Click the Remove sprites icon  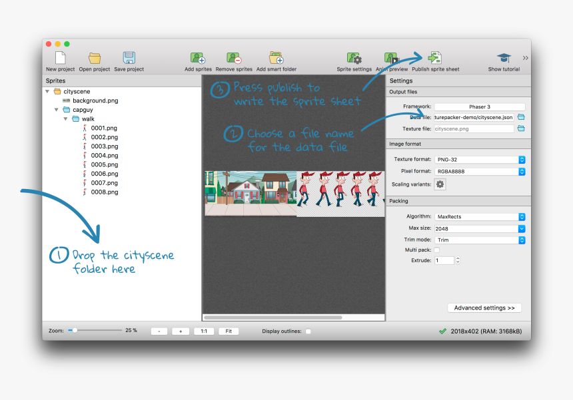pos(233,59)
